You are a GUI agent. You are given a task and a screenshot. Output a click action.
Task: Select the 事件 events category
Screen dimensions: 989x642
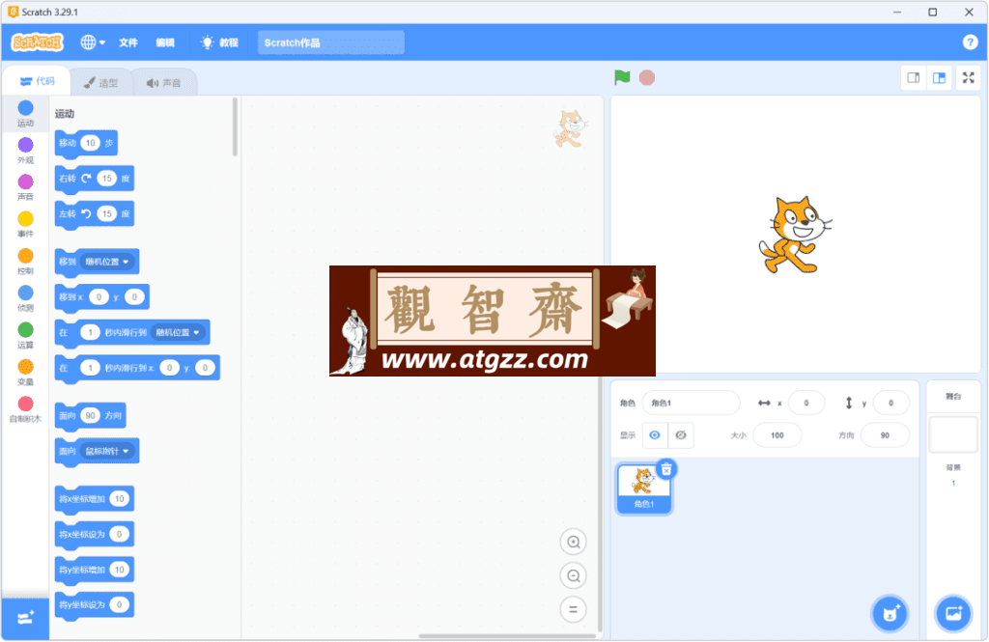25,225
